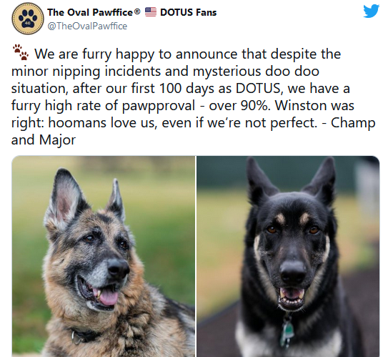Click the registered trademark symbol after Pawffice

(138, 11)
